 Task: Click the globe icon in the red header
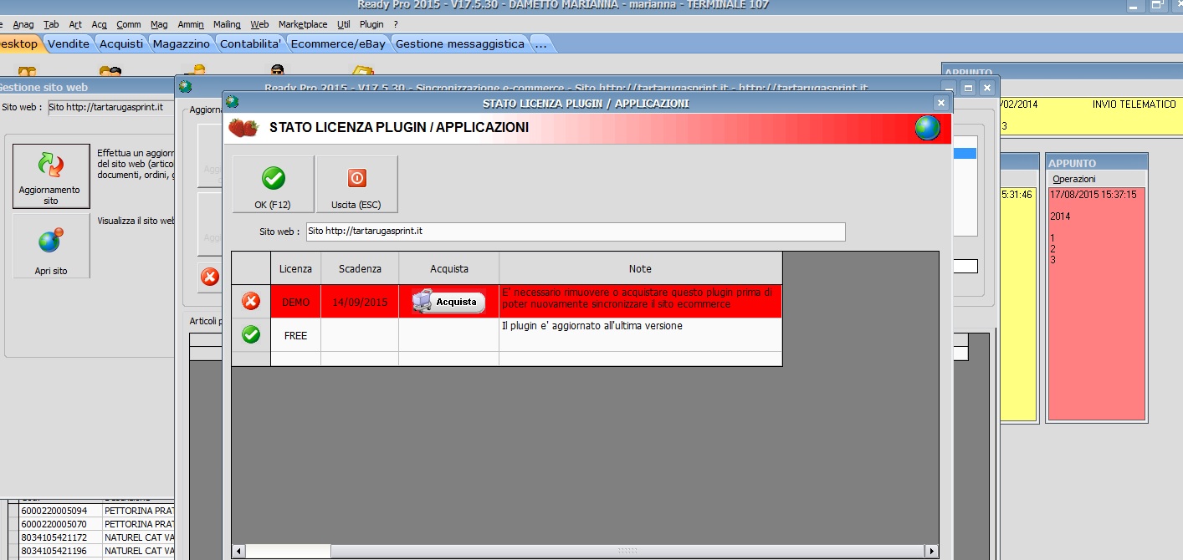pos(927,128)
